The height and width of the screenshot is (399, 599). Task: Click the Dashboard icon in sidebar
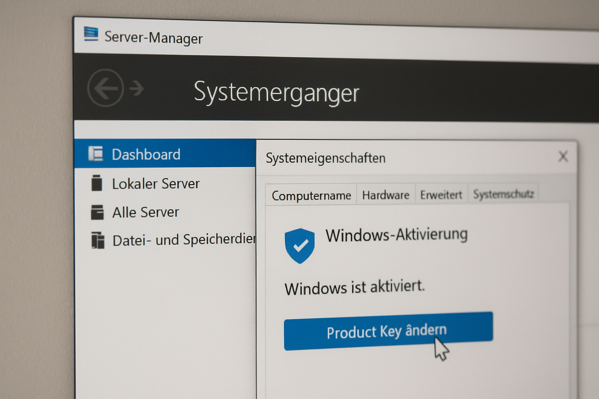(96, 154)
